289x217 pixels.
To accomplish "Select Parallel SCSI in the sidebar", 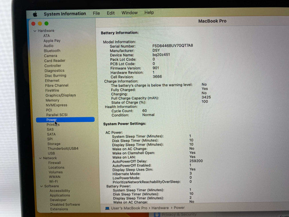I will 57,115.
